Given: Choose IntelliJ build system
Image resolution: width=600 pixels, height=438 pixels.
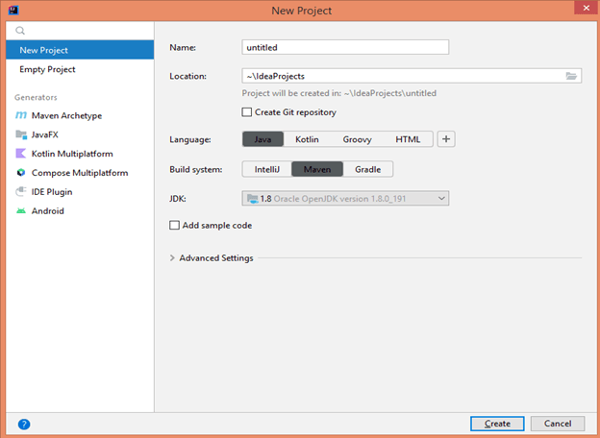Looking at the screenshot, I should click(x=267, y=169).
